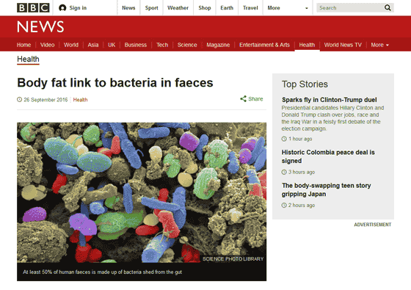The width and height of the screenshot is (411, 290).
Task: Click clock icon beside 3 hours ago
Action: pos(284,172)
